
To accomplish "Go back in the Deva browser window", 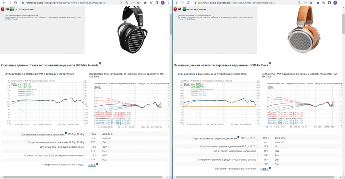I will (176, 3).
